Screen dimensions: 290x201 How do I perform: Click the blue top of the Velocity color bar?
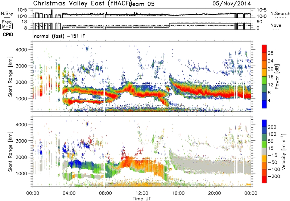[x=264, y=123]
